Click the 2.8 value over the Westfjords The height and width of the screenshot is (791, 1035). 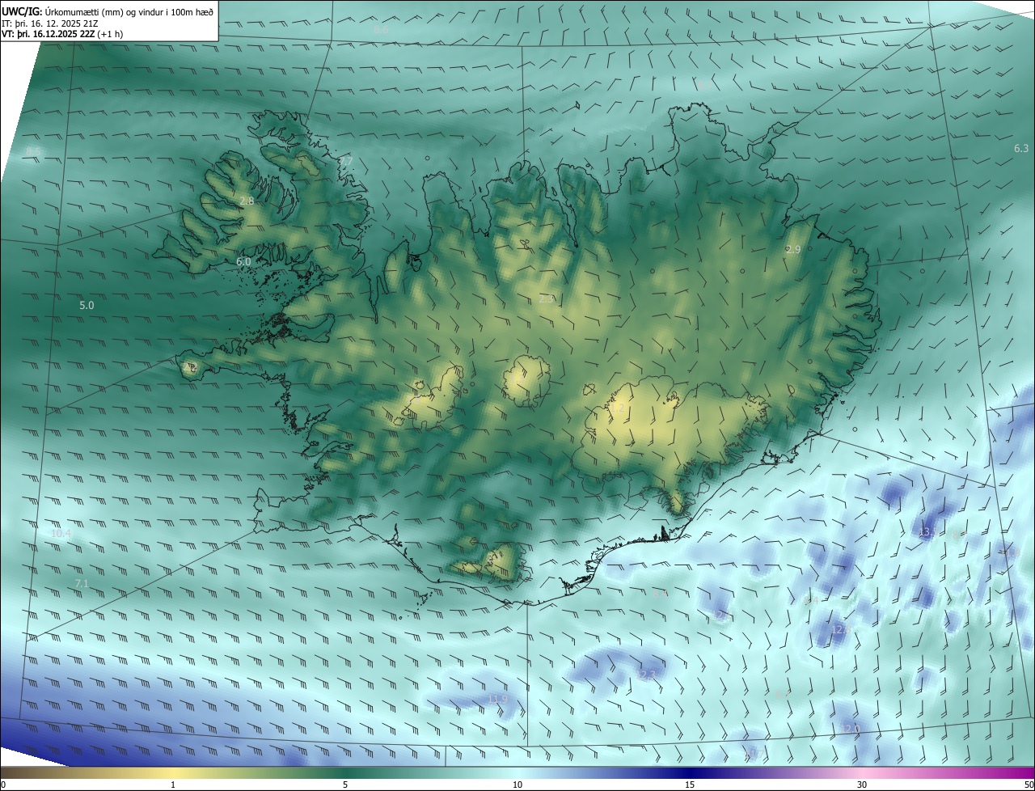[247, 201]
